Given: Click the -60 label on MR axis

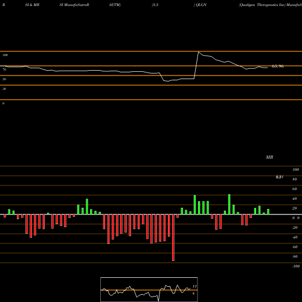Looking at the screenshot, I should [295, 247].
